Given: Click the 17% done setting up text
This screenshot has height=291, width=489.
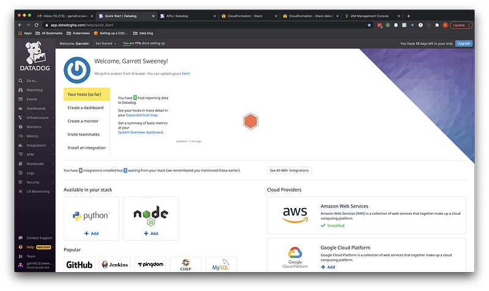Looking at the screenshot, I should 144,43.
